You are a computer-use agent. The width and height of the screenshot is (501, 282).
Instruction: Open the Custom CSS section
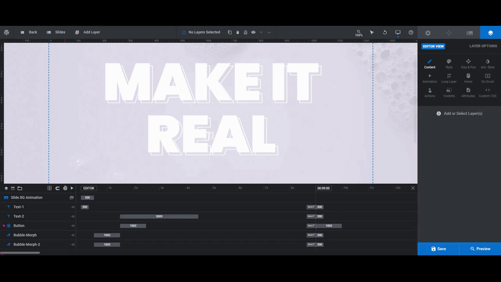click(488, 93)
